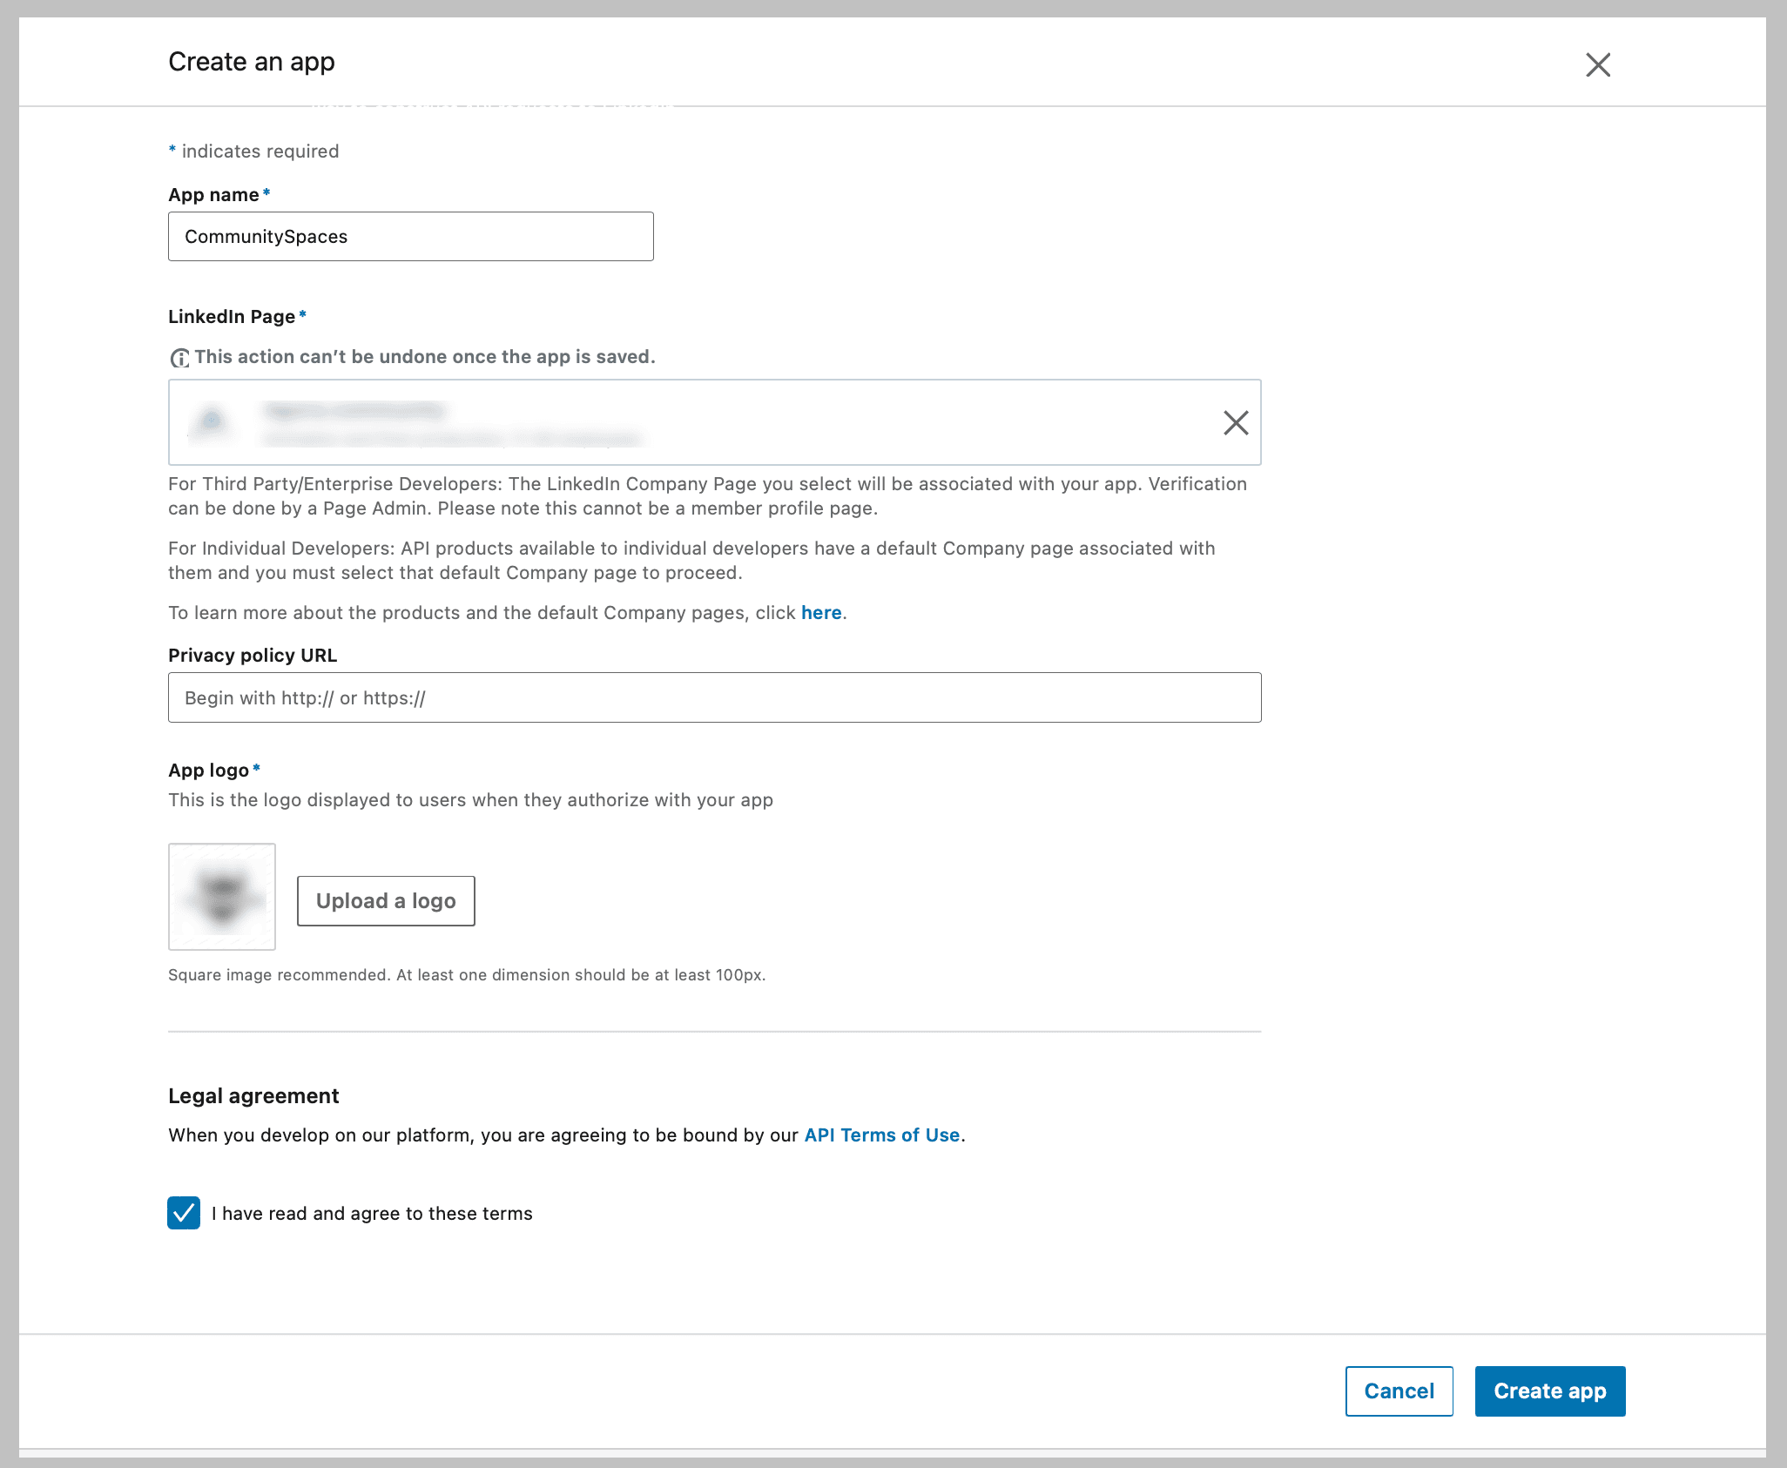
Task: Uncheck the agree to terms checkbox
Action: [184, 1213]
